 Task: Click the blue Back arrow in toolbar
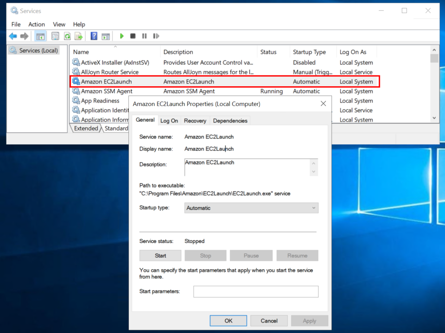[13, 36]
